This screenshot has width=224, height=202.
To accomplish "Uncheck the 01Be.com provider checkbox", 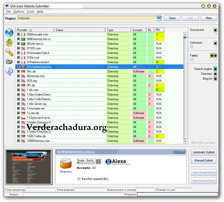I will coord(19,58).
